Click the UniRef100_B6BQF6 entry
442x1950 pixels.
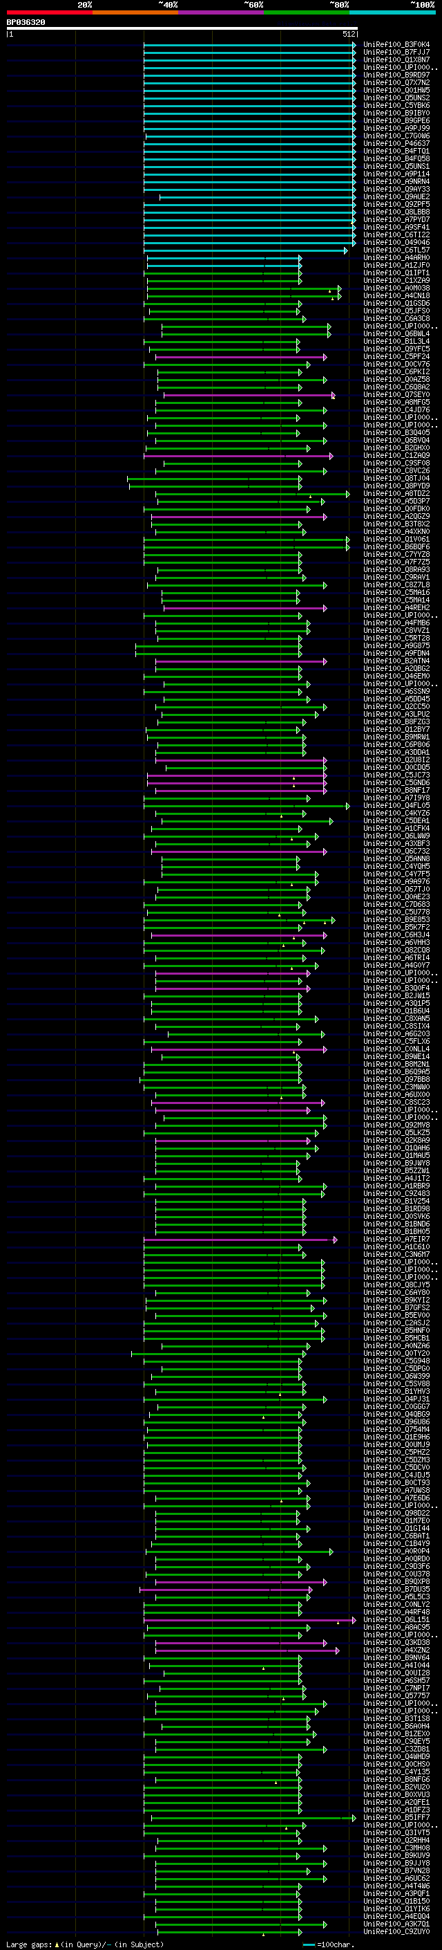point(396,546)
